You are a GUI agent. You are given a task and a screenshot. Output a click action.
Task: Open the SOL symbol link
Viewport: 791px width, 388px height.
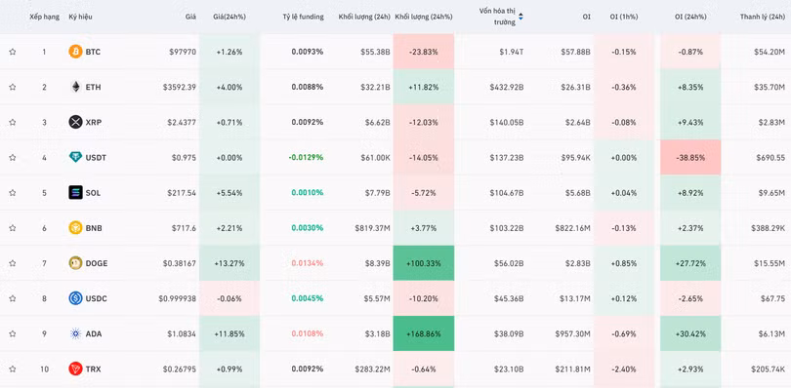point(93,192)
